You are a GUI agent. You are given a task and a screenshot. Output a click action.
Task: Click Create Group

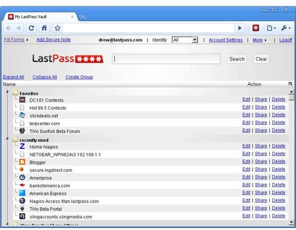[79, 77]
